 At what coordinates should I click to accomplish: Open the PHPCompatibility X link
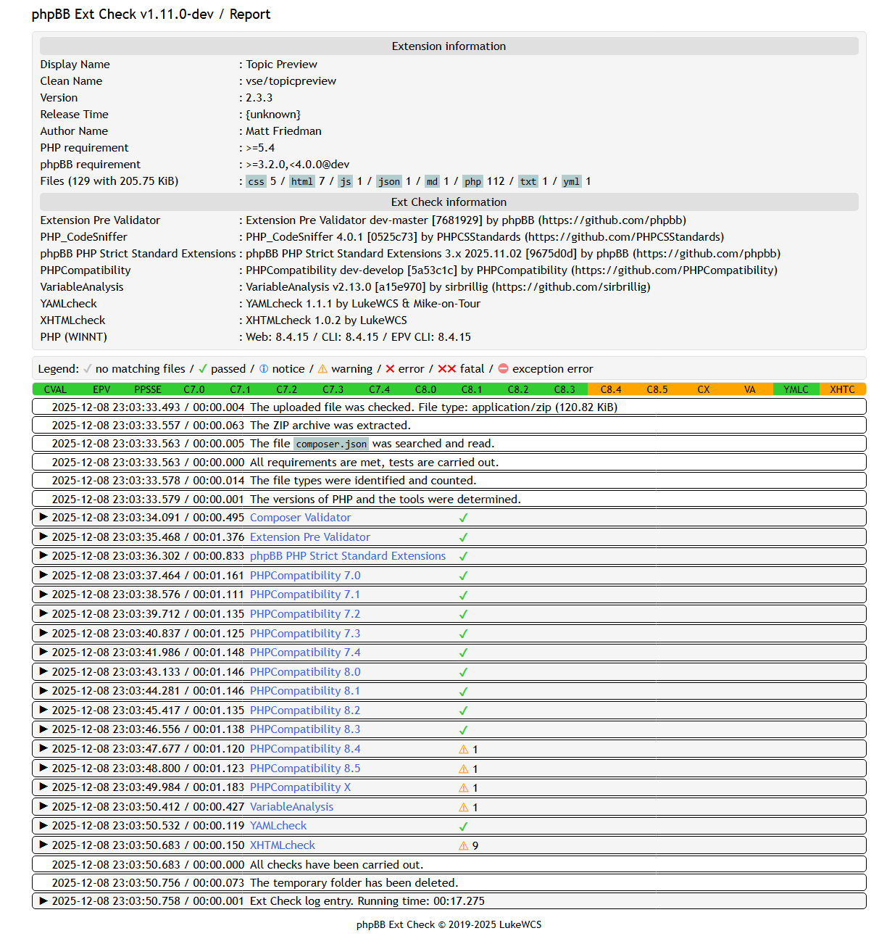click(300, 787)
